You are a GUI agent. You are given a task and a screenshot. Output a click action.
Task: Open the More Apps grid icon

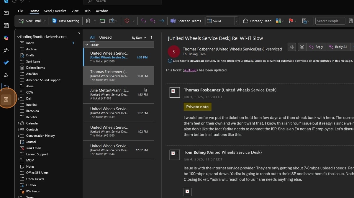click(x=6, y=99)
